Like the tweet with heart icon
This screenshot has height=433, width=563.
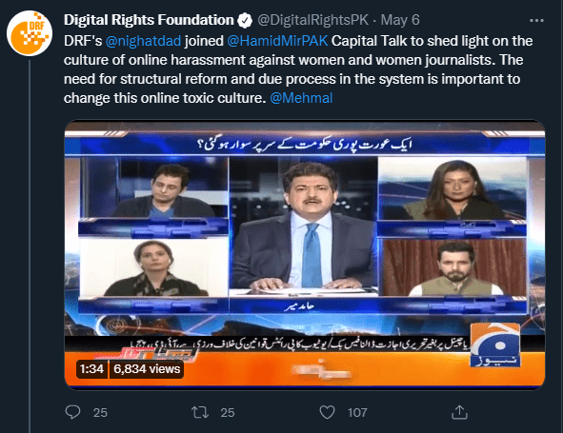327,412
